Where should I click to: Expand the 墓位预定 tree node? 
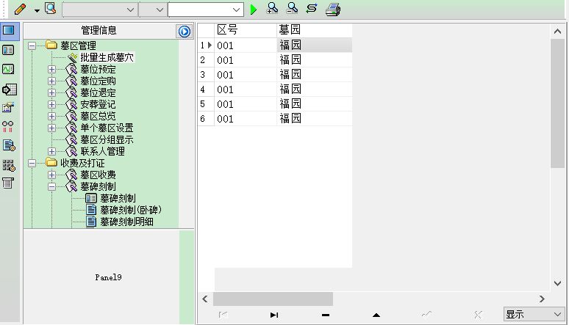pyautogui.click(x=52, y=69)
